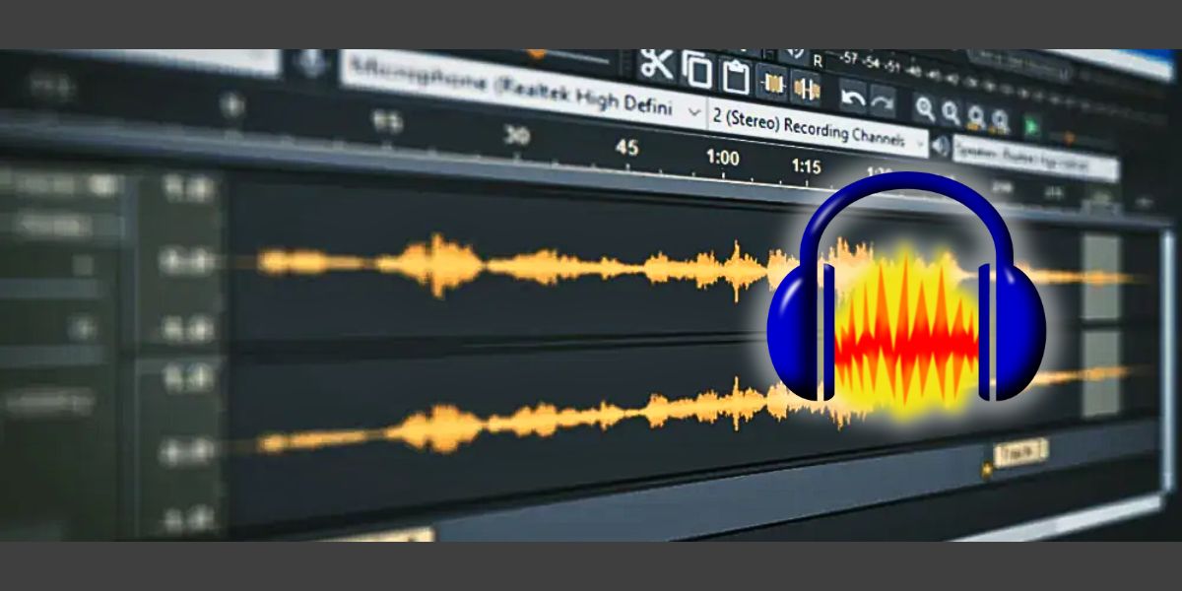Image resolution: width=1182 pixels, height=591 pixels.
Task: Click the Zoom In magnifier
Action: (925, 108)
